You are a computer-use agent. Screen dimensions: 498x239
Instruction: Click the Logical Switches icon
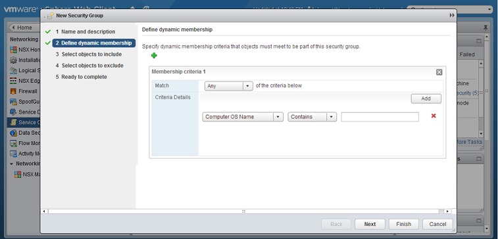click(13, 70)
